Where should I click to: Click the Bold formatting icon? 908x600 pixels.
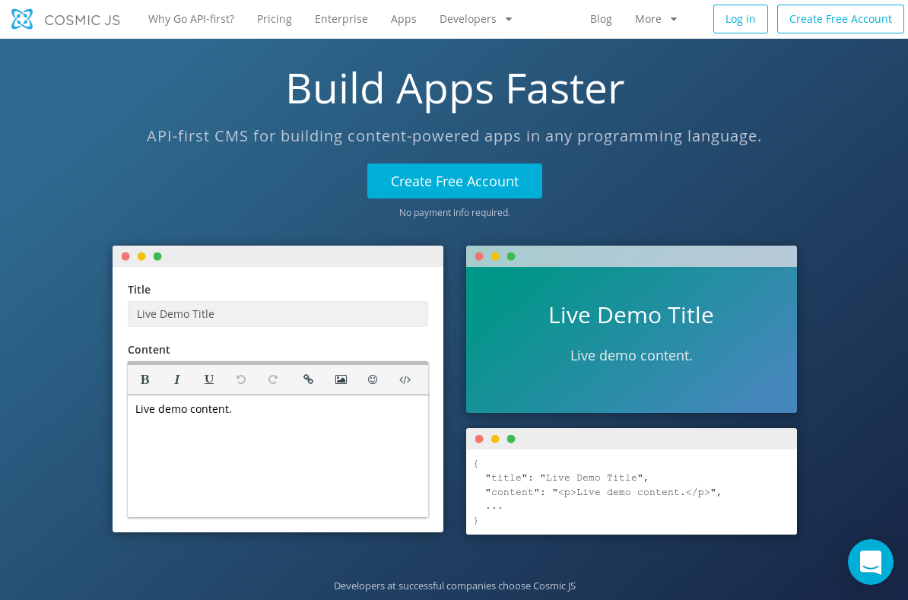144,379
